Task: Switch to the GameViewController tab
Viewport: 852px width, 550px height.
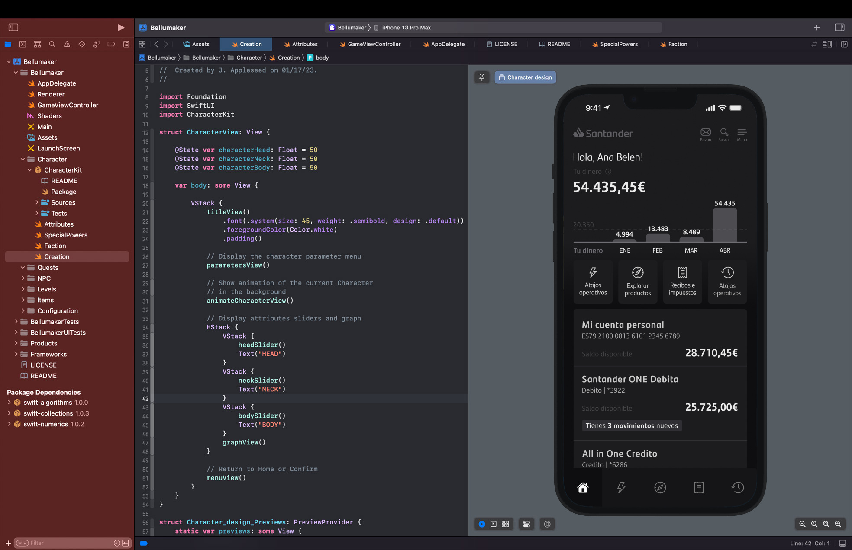Action: coord(370,44)
